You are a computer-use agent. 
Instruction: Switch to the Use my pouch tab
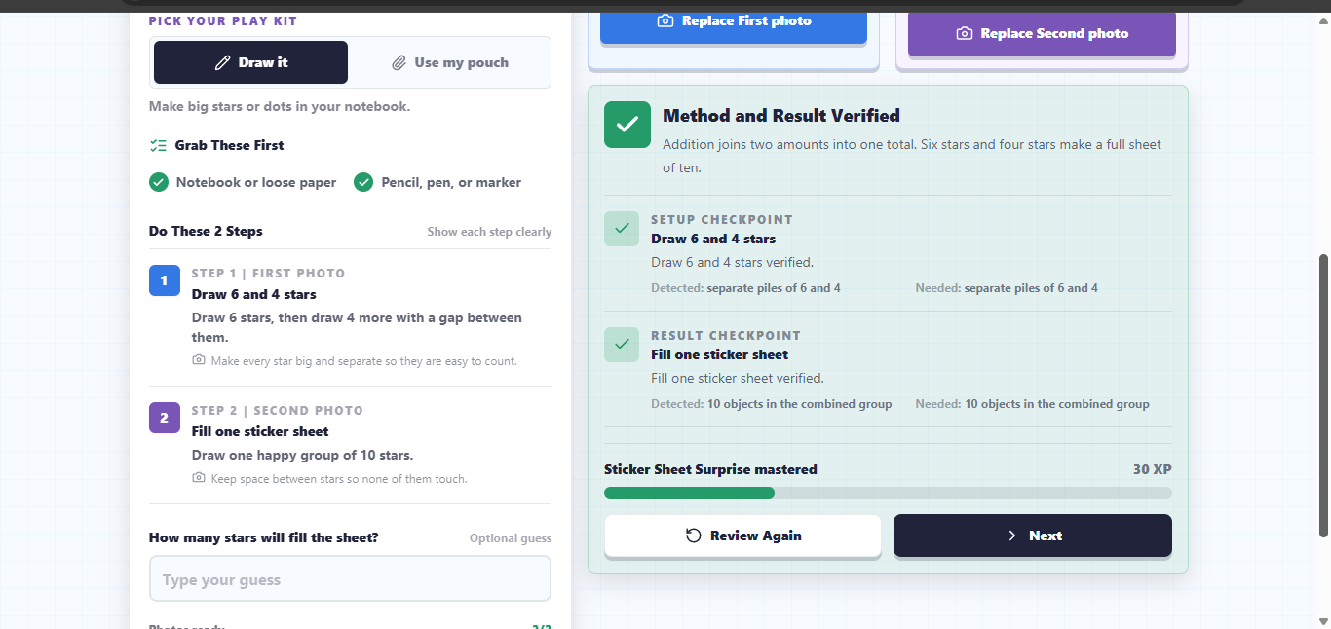449,62
